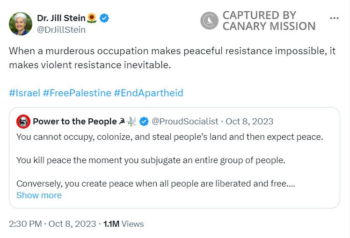Click Dr. Jill Stein's profile avatar
Screen dimensions: 350x238
(21, 24)
